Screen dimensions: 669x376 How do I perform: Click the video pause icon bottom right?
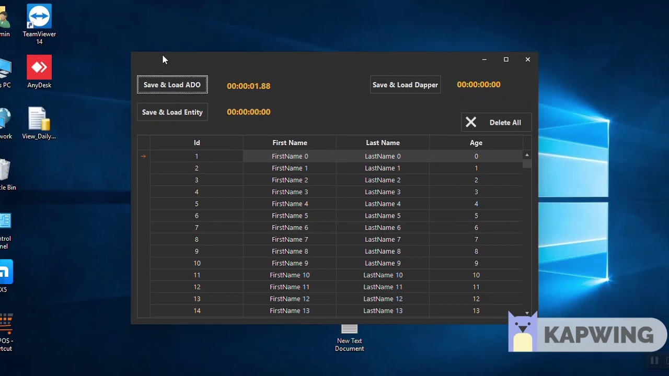654,360
